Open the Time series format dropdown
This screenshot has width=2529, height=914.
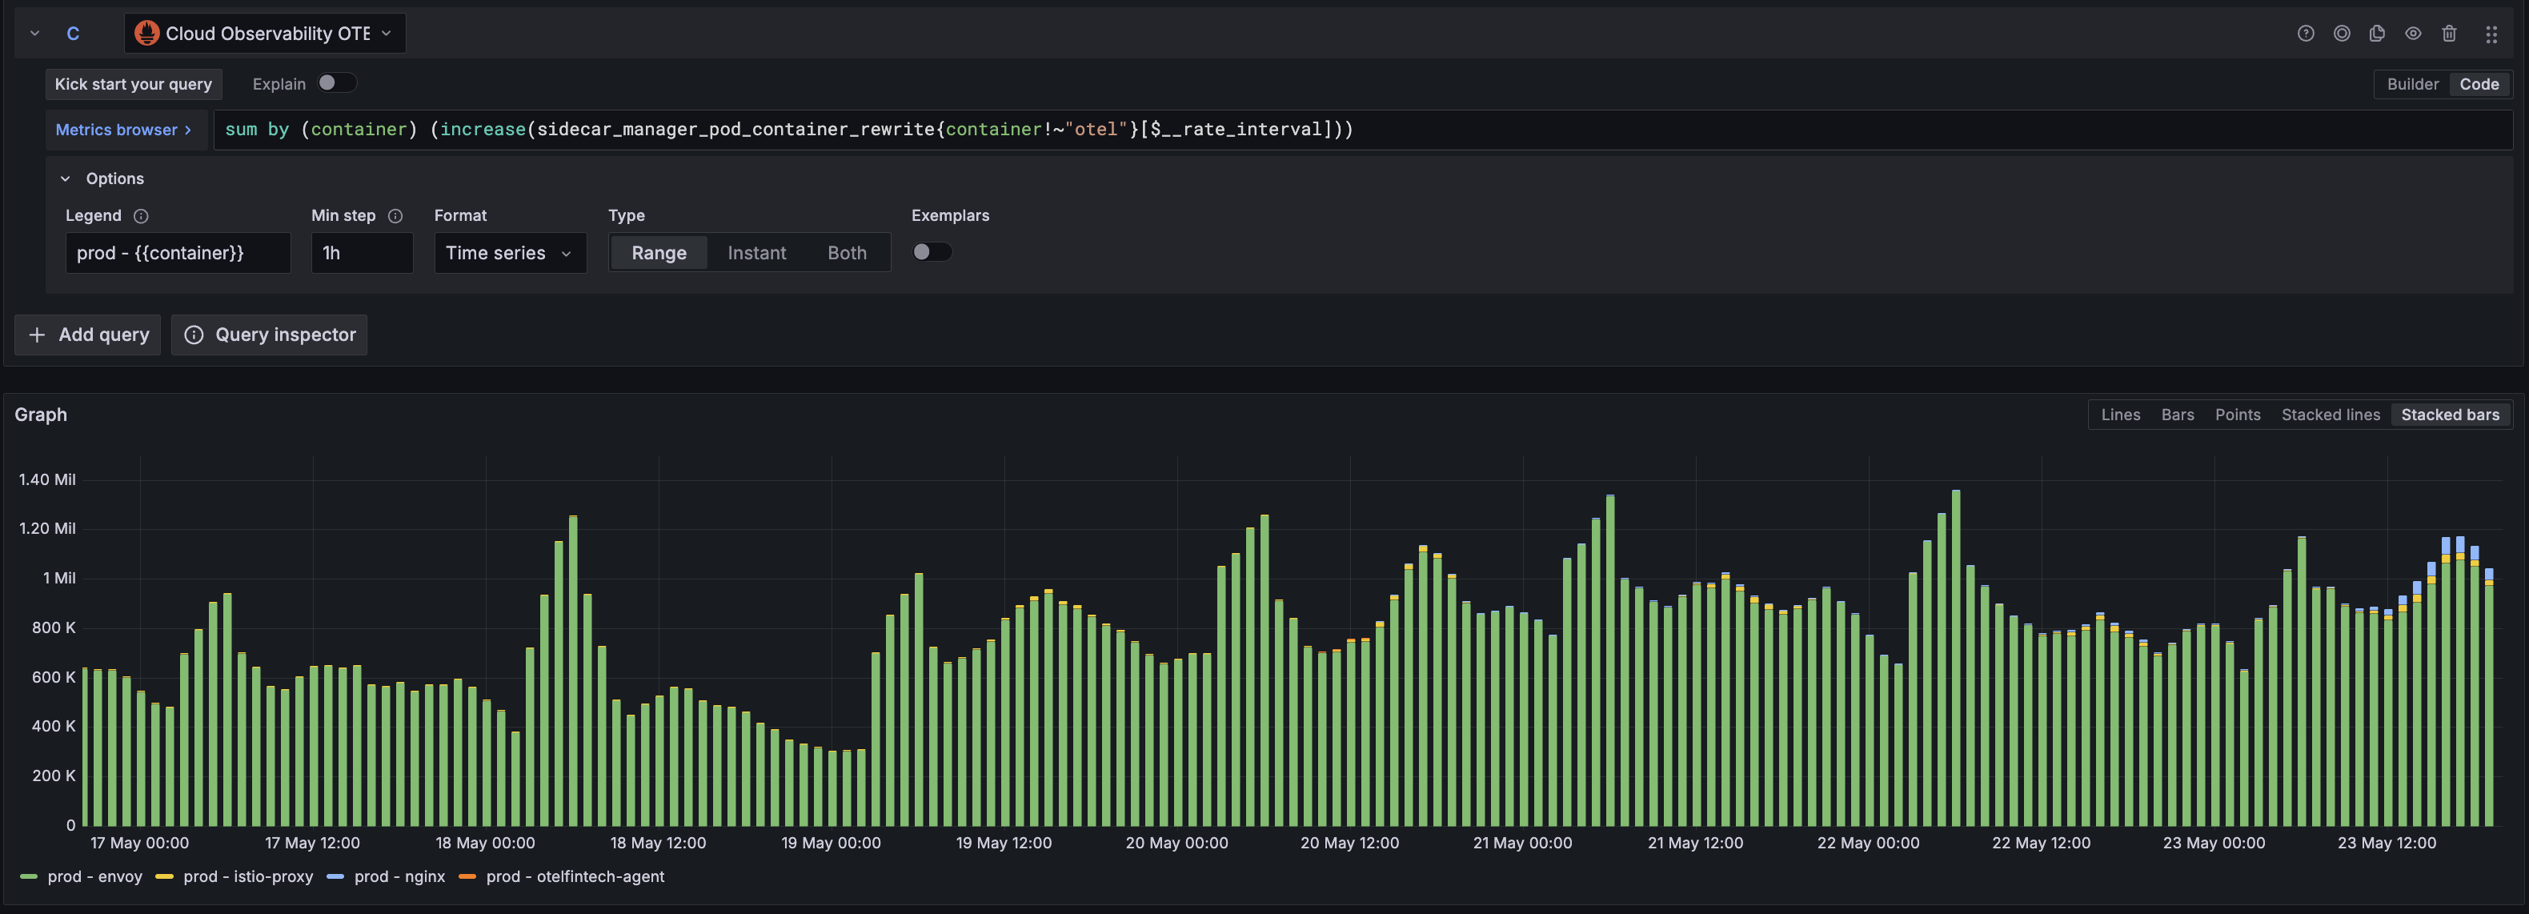click(511, 253)
